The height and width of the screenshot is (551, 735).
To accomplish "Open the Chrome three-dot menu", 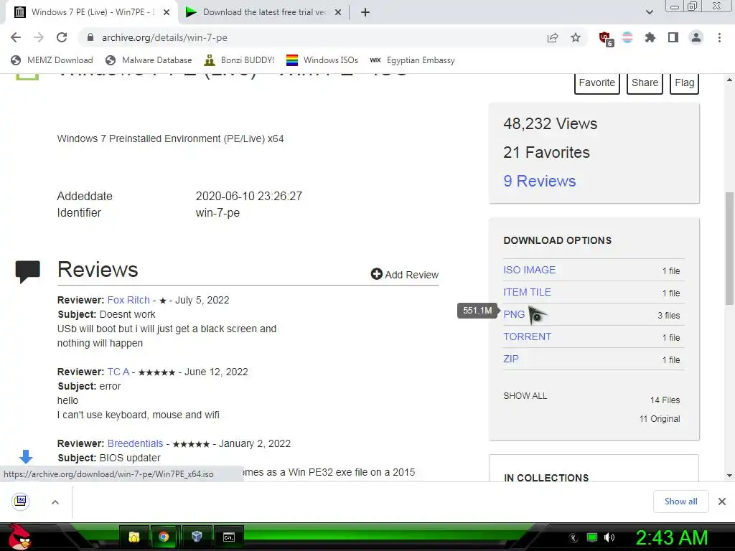I will coord(719,37).
